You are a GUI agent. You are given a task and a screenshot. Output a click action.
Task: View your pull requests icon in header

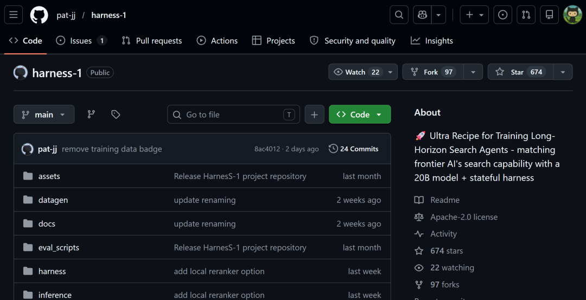click(x=526, y=15)
